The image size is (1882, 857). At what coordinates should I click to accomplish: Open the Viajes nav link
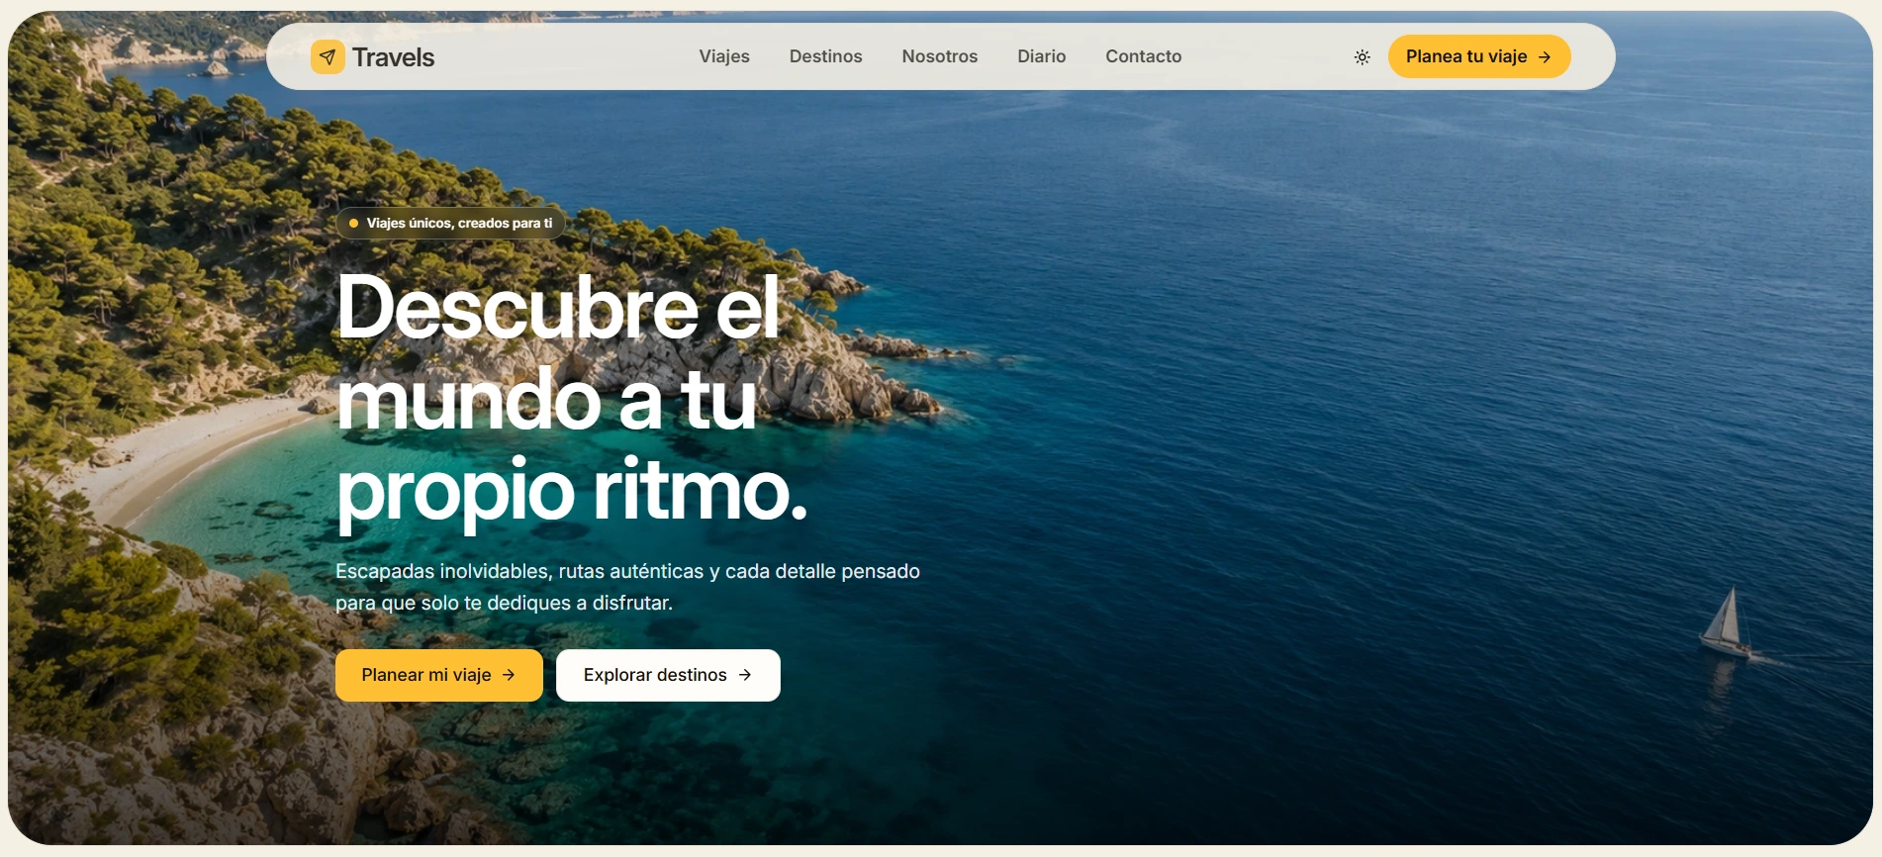point(724,56)
